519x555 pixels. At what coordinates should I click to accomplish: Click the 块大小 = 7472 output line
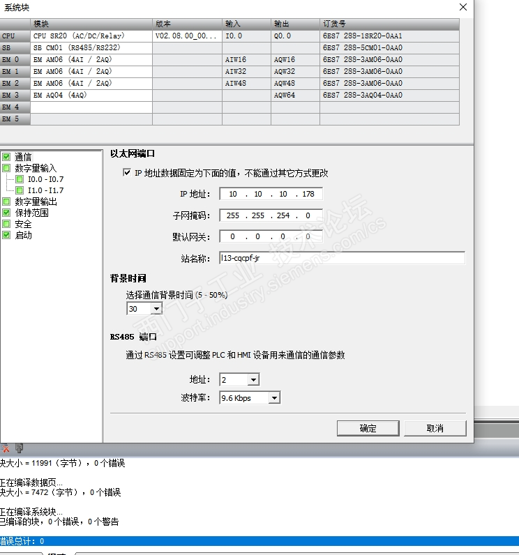(60, 492)
